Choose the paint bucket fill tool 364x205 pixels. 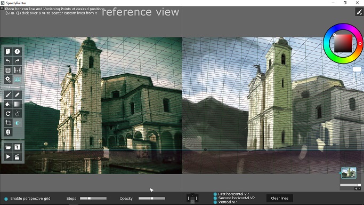pos(8,104)
